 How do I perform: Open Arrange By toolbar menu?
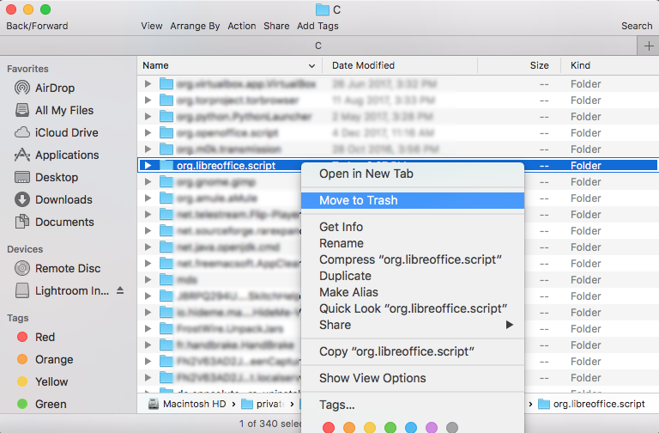[x=195, y=26]
